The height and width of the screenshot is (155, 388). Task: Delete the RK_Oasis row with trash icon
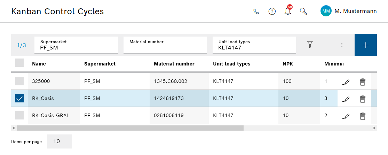(362, 99)
